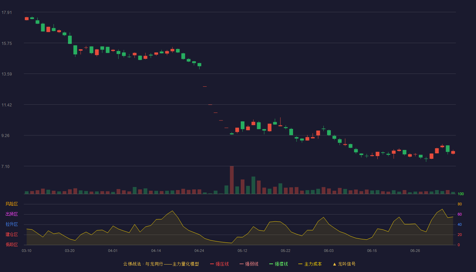Click the purple 60 indicator axis value

tap(460, 214)
